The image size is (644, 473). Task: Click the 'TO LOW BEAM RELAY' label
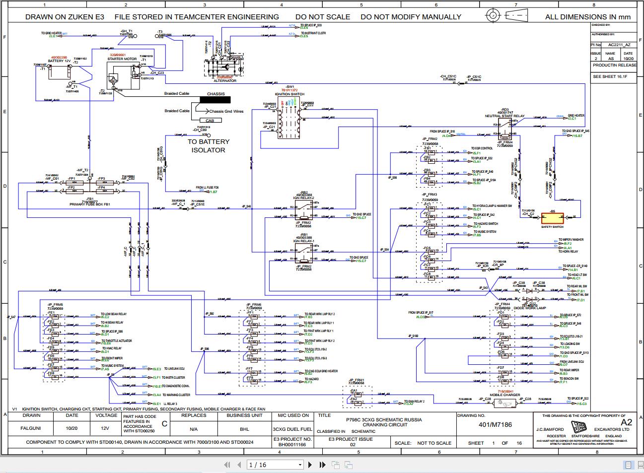point(114,314)
